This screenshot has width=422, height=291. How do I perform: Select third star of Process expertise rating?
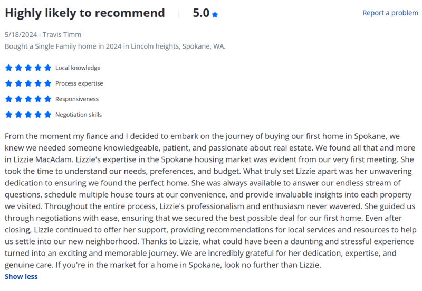pos(28,83)
